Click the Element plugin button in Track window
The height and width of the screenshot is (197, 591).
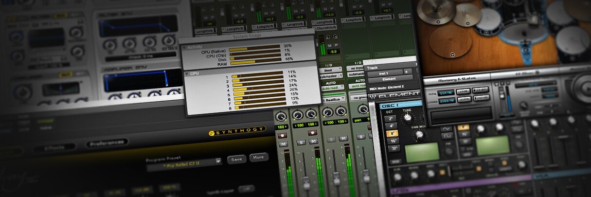(389, 78)
